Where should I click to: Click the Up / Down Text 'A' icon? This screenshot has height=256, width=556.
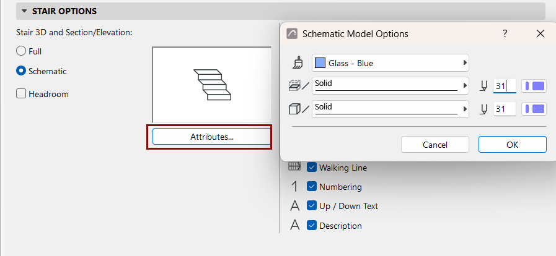tap(294, 206)
